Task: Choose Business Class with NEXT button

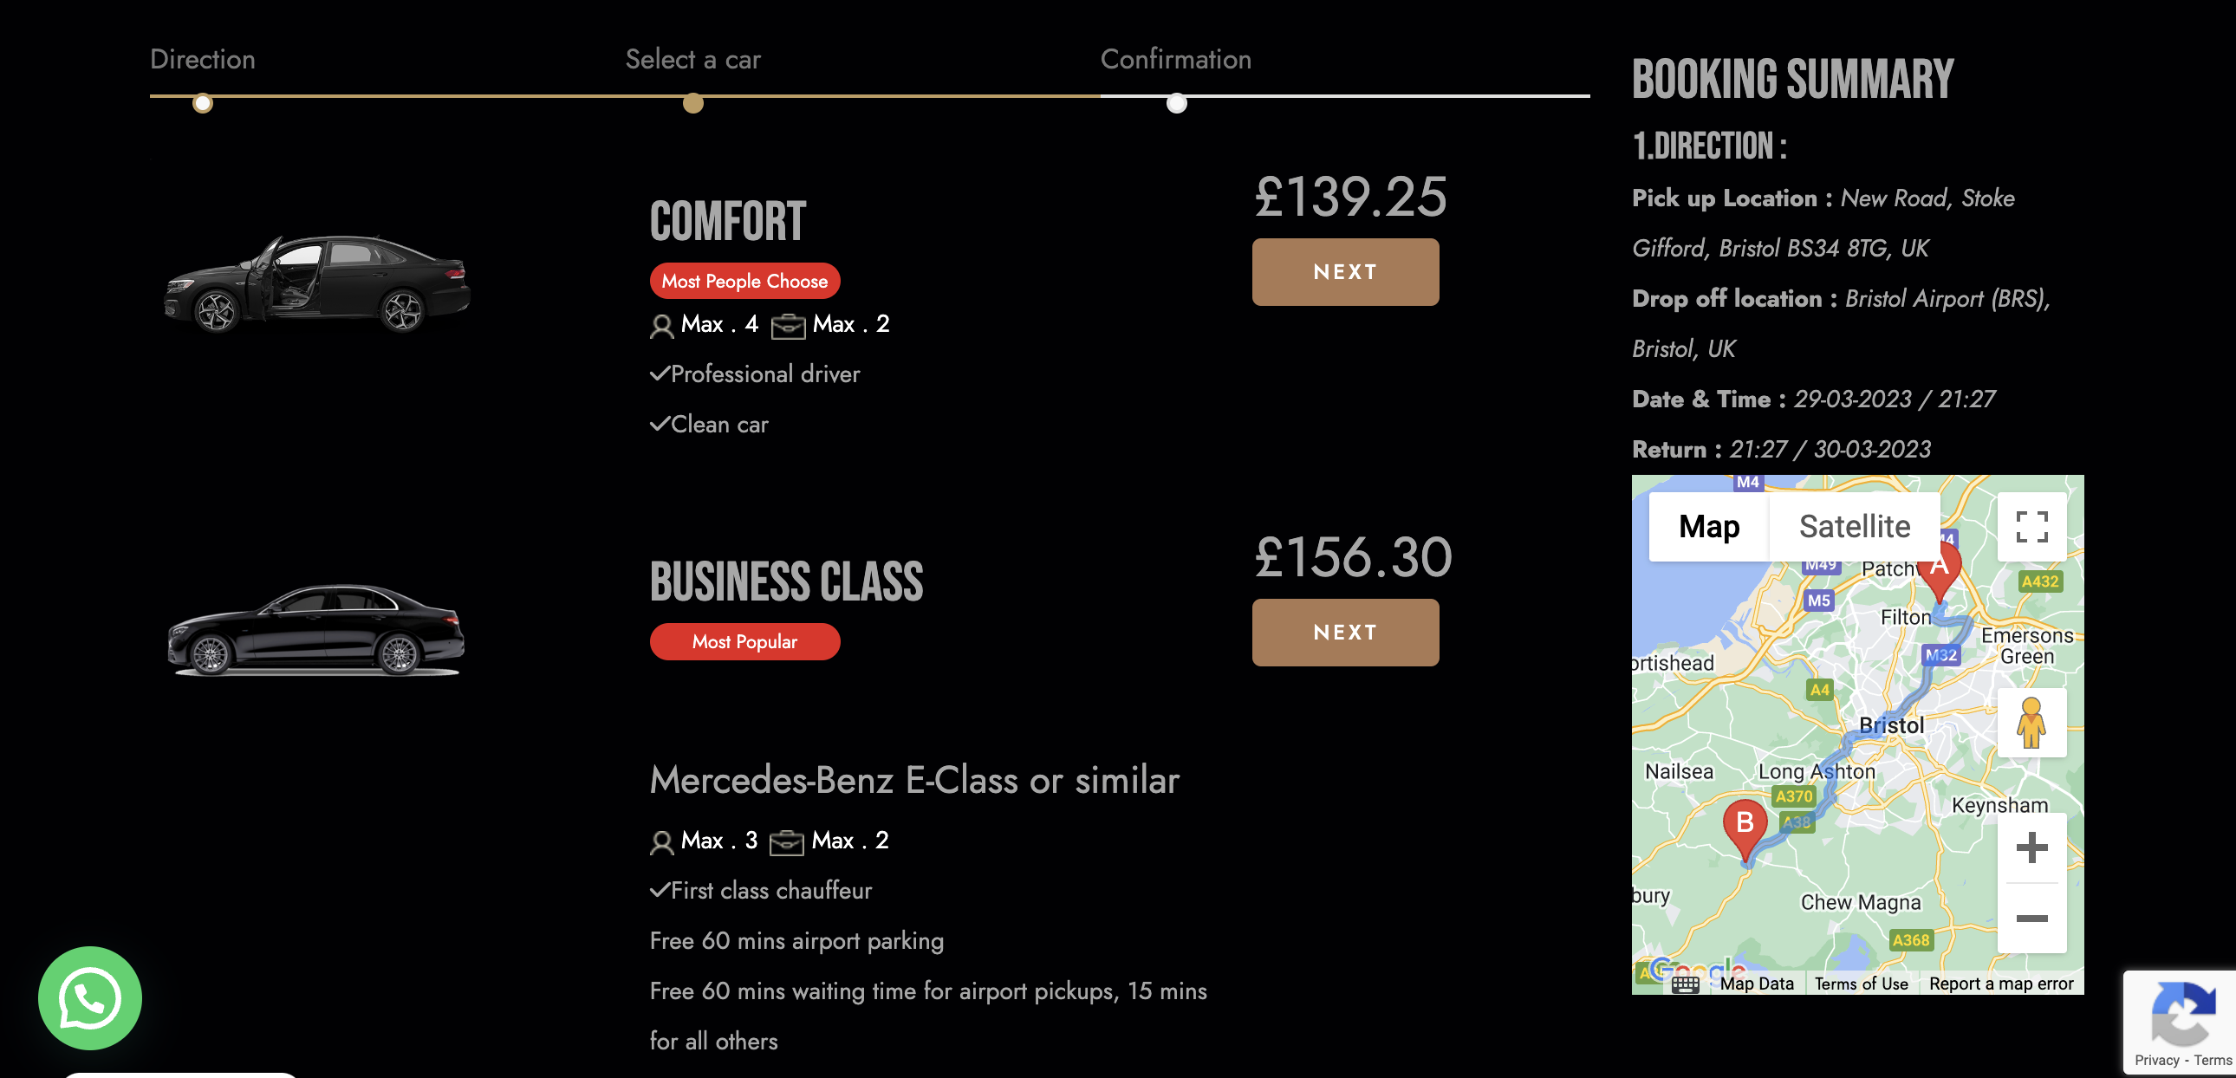Action: tap(1344, 633)
